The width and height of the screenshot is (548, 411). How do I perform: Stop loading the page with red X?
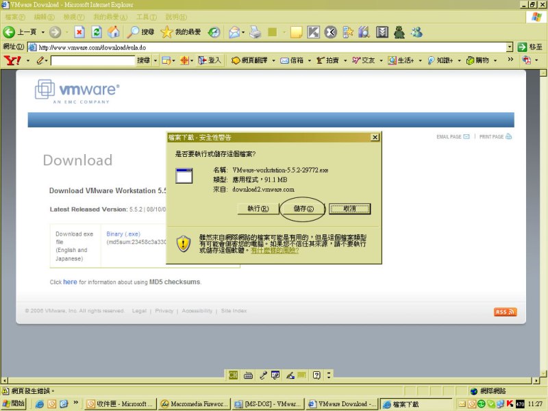point(79,32)
